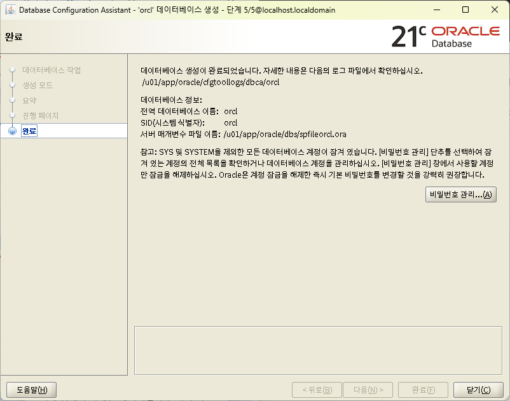Viewport: 510px width, 401px height.
Task: Minimize the Database Configuration Assistant window
Action: (437, 10)
